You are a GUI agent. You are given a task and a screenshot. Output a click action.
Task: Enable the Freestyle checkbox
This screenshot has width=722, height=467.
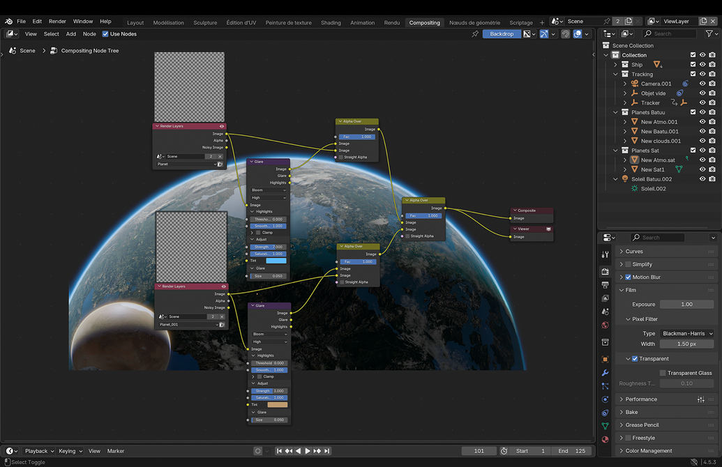coord(628,438)
